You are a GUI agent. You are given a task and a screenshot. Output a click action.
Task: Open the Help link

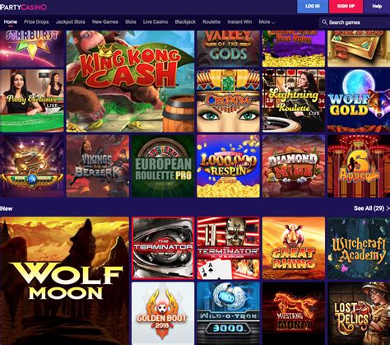coord(377,7)
